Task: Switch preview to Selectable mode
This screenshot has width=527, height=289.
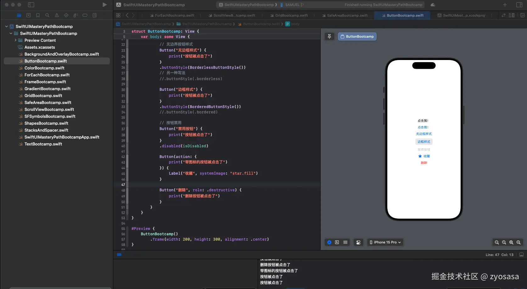Action: coord(337,242)
